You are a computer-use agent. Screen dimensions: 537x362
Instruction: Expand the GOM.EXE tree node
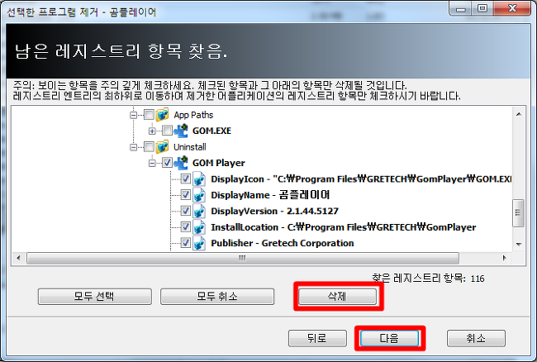[152, 131]
